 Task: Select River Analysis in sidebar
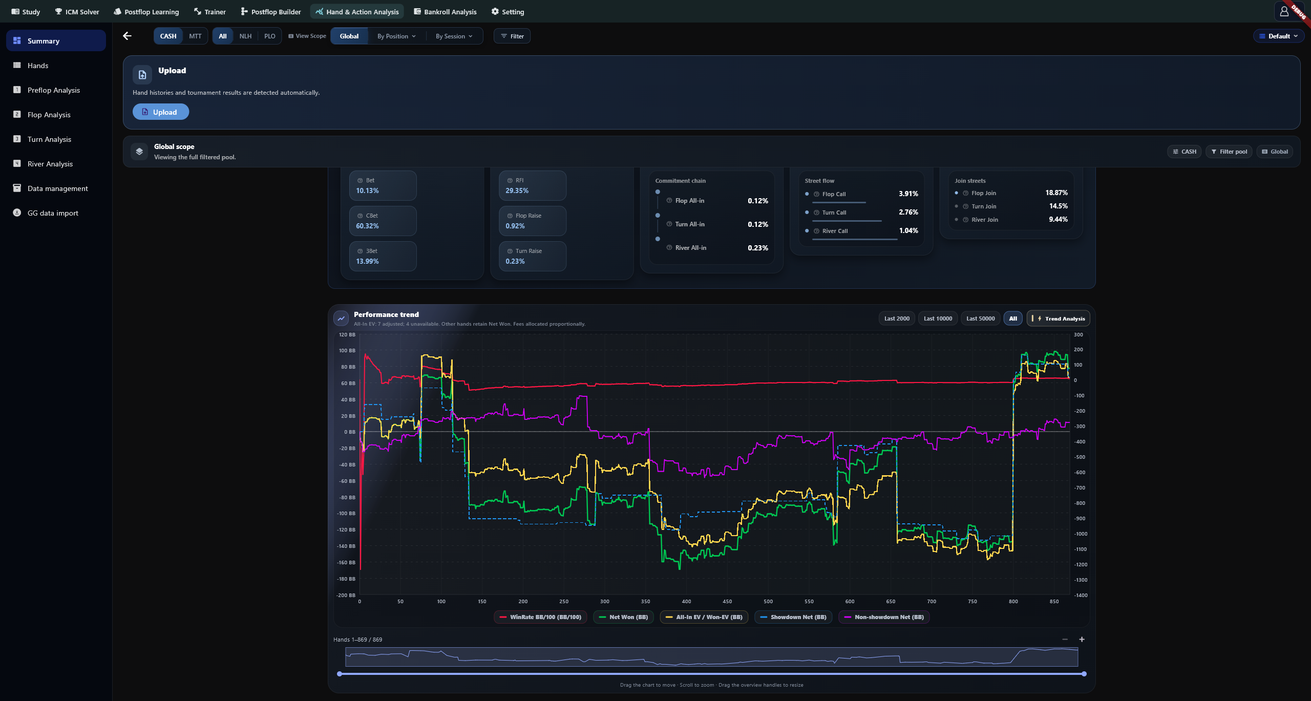click(x=56, y=164)
